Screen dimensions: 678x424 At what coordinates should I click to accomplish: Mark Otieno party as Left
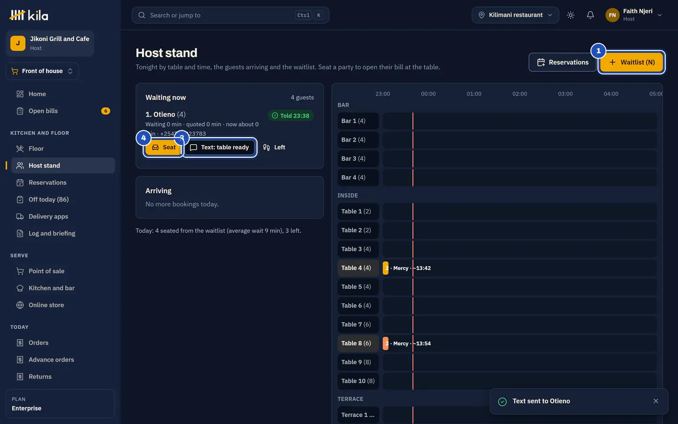coord(274,147)
